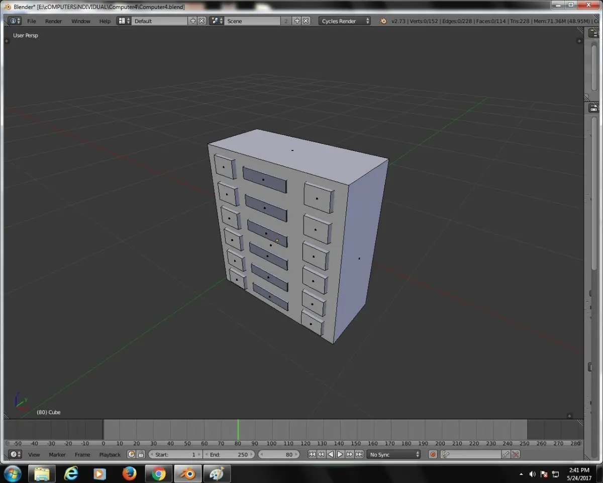Click the 3D cursor on the cube

point(277,240)
